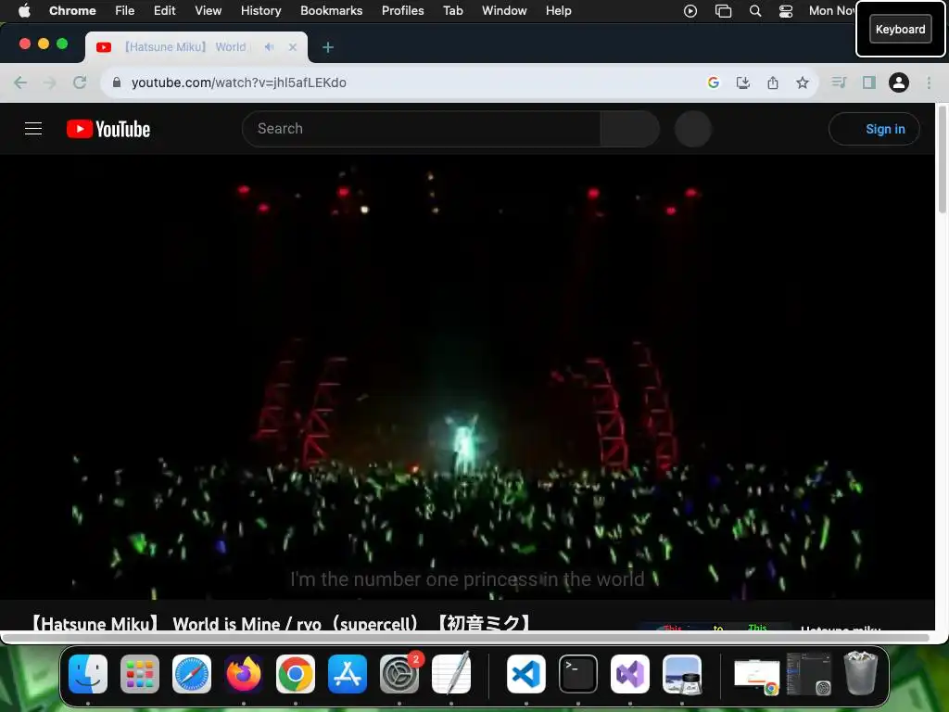Screen dimensions: 949x712
Task: Close the Hatsune Miku tab
Action: [293, 46]
